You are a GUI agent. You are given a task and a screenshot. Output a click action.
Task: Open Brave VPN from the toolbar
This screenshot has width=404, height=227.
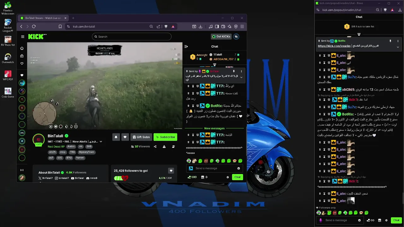(x=236, y=26)
